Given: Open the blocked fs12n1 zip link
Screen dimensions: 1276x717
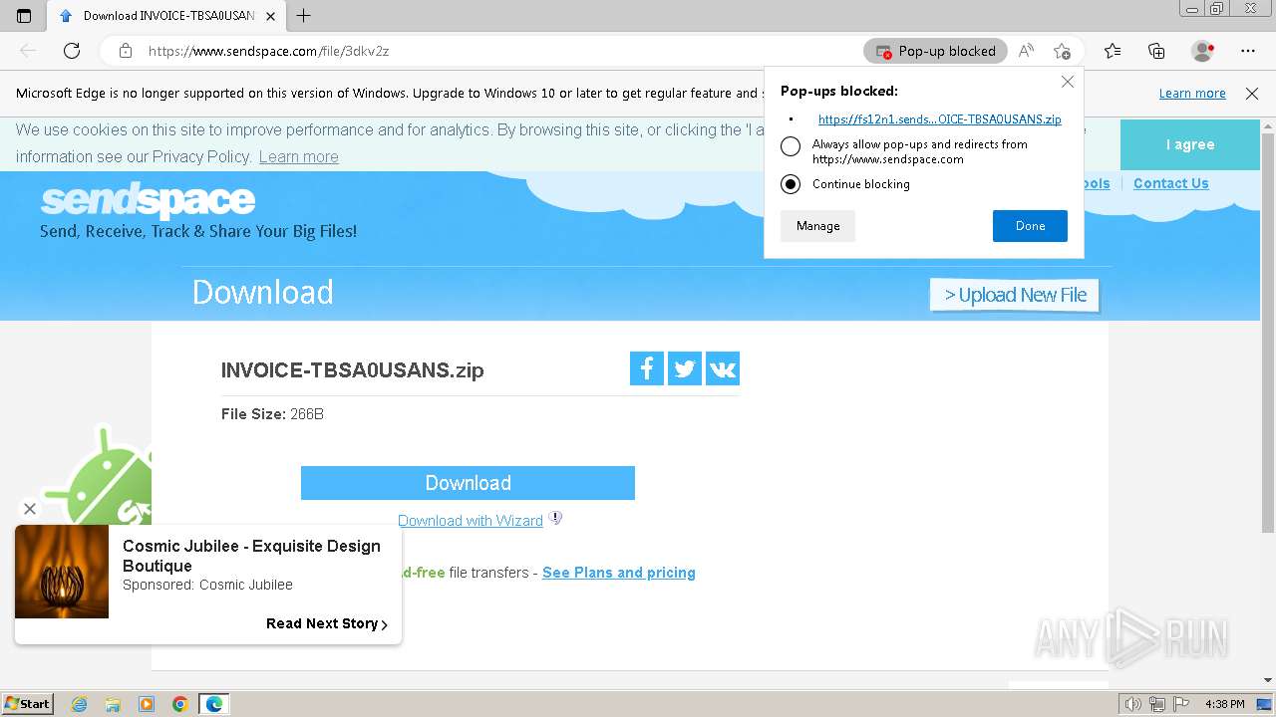Looking at the screenshot, I should (x=939, y=119).
